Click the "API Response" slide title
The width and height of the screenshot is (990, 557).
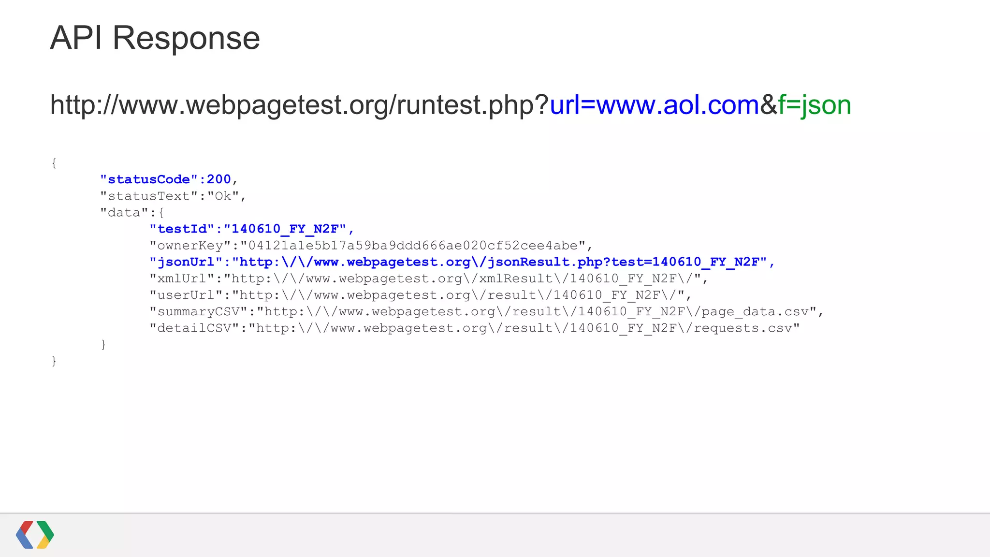point(155,38)
